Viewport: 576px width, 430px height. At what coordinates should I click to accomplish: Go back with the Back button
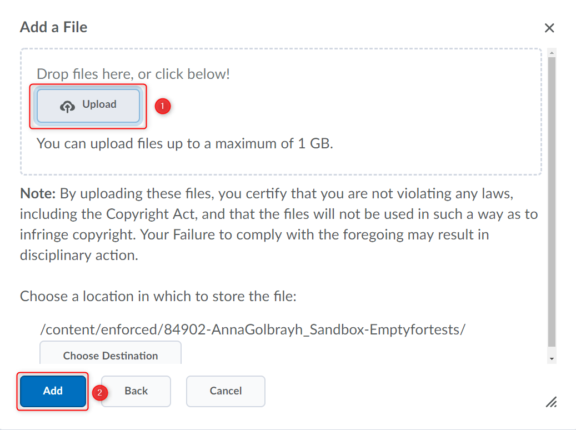point(136,391)
